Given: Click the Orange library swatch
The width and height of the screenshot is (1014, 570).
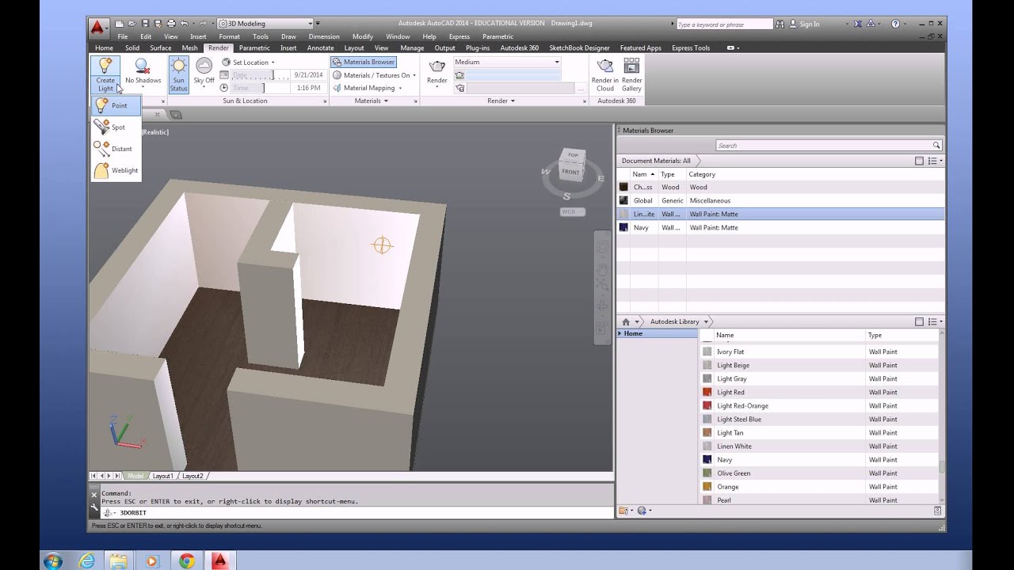Looking at the screenshot, I should tap(707, 486).
